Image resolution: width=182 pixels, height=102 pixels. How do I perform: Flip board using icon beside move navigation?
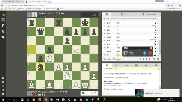[x=154, y=59]
